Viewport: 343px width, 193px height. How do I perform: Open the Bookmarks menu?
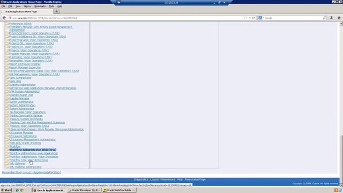point(40,6)
